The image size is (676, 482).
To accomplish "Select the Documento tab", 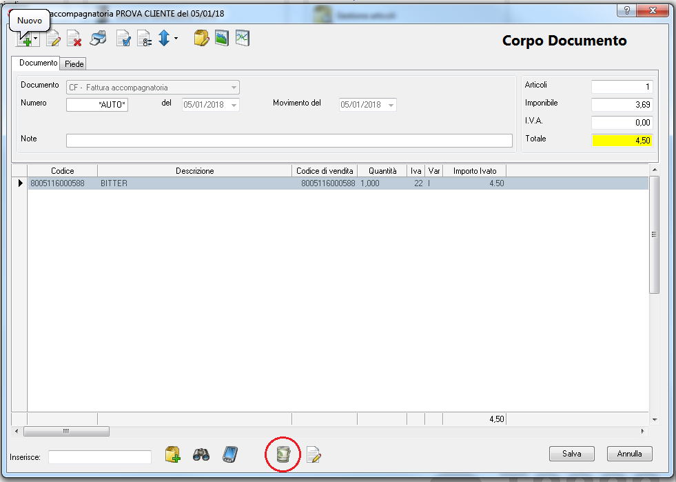I will click(x=38, y=63).
